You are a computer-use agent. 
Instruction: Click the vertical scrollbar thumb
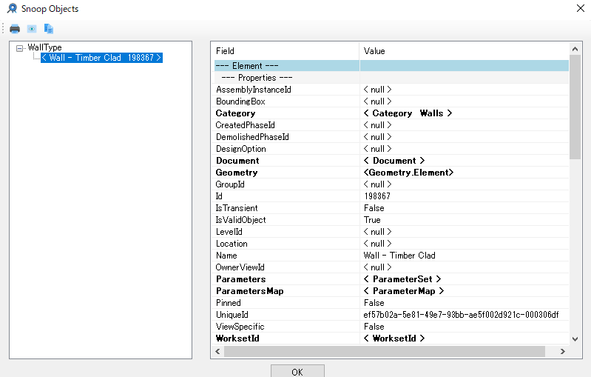point(575,107)
